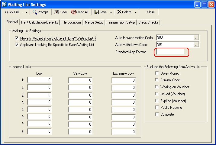Click the Save floppy disk icon

[96, 12]
